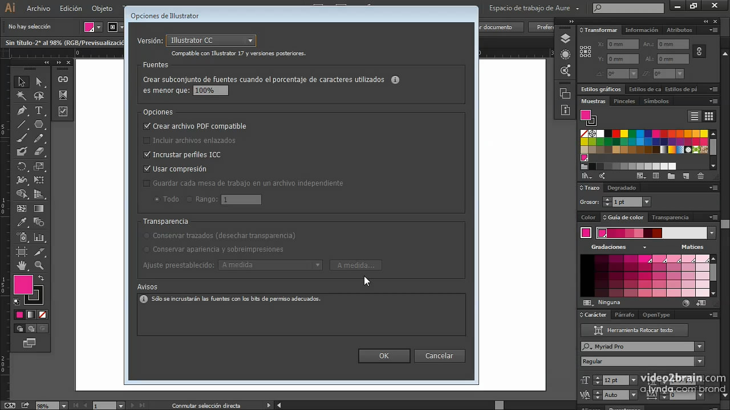Click the A medida... button
Viewport: 730px width, 410px height.
point(356,265)
